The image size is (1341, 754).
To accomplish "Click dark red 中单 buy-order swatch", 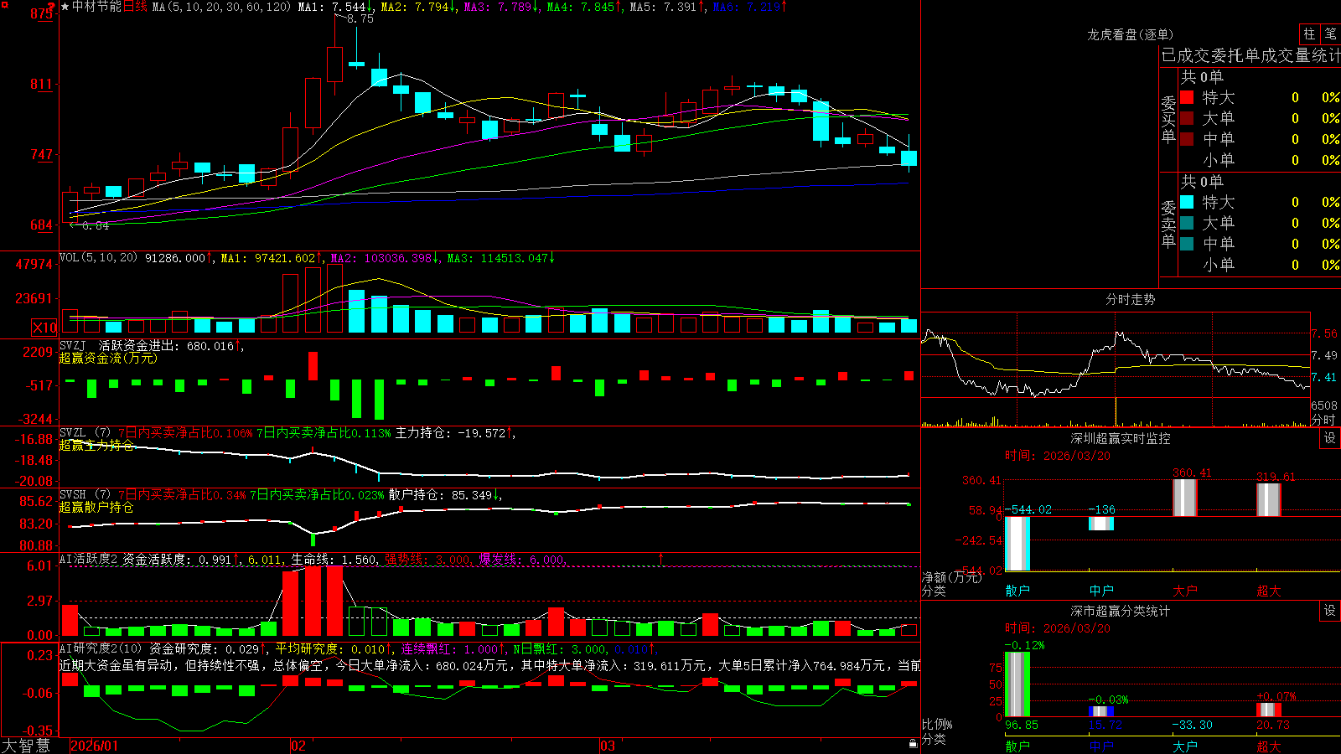I will point(1187,139).
